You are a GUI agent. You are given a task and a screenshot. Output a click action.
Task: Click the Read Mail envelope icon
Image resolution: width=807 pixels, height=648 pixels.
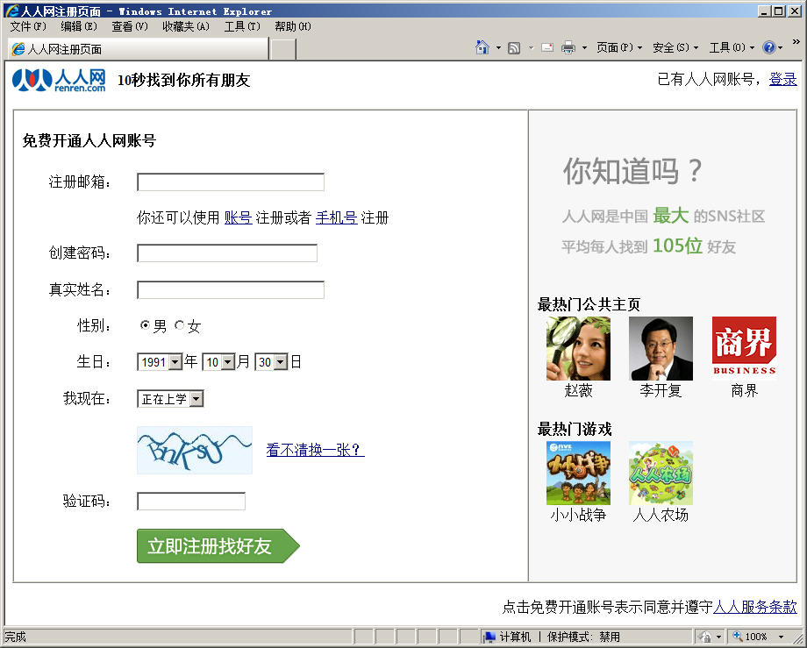(547, 47)
